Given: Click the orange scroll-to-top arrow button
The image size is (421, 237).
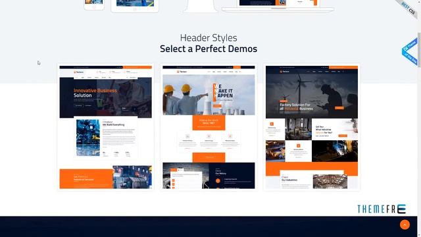Looking at the screenshot, I should (x=405, y=224).
